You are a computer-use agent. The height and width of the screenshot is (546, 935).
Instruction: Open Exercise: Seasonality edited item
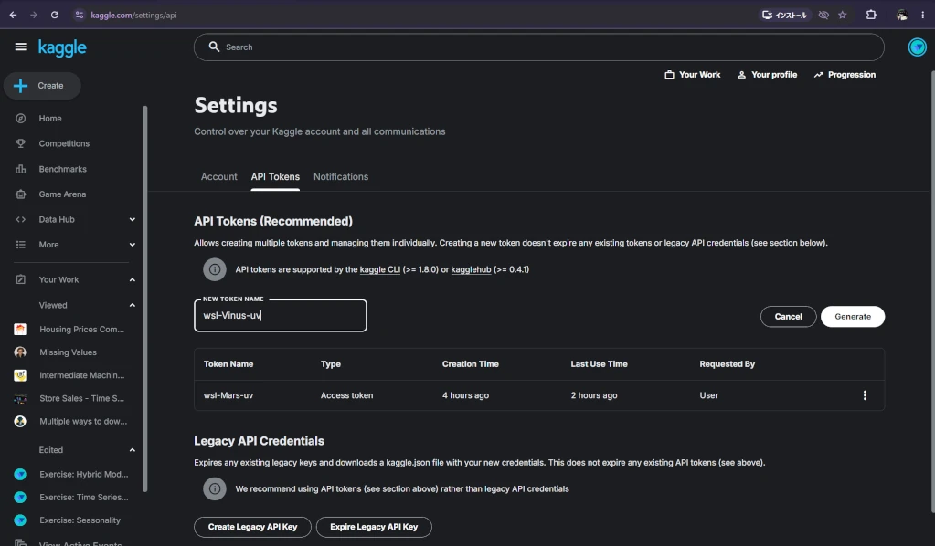[80, 520]
